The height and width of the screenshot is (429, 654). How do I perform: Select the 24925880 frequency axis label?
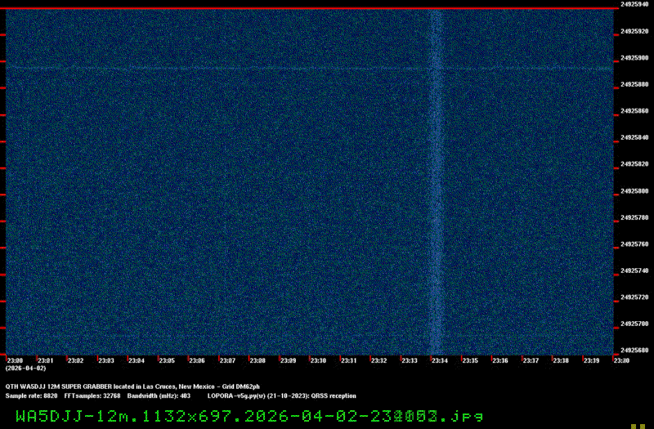click(x=634, y=85)
